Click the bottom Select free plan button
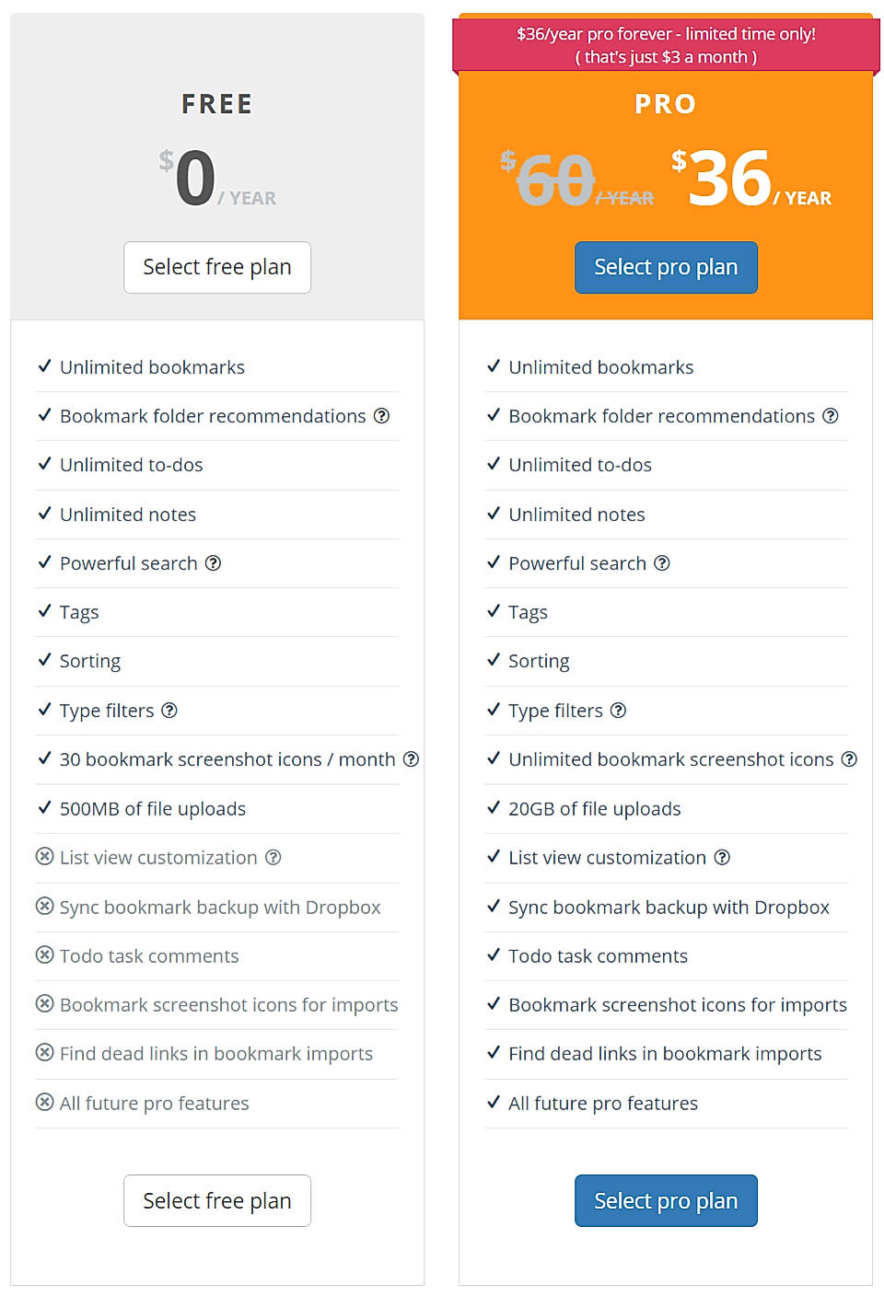 216,1200
